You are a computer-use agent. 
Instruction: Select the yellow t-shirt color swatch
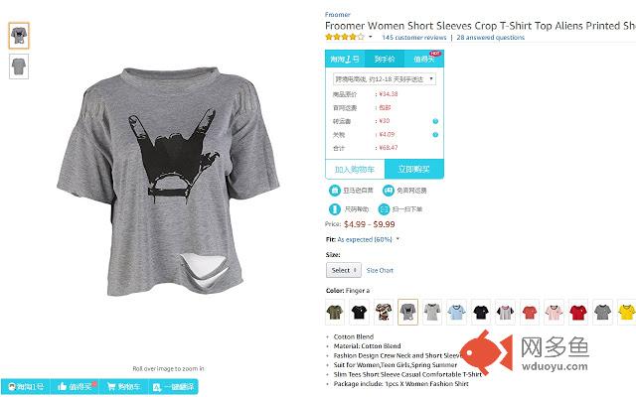point(627,312)
